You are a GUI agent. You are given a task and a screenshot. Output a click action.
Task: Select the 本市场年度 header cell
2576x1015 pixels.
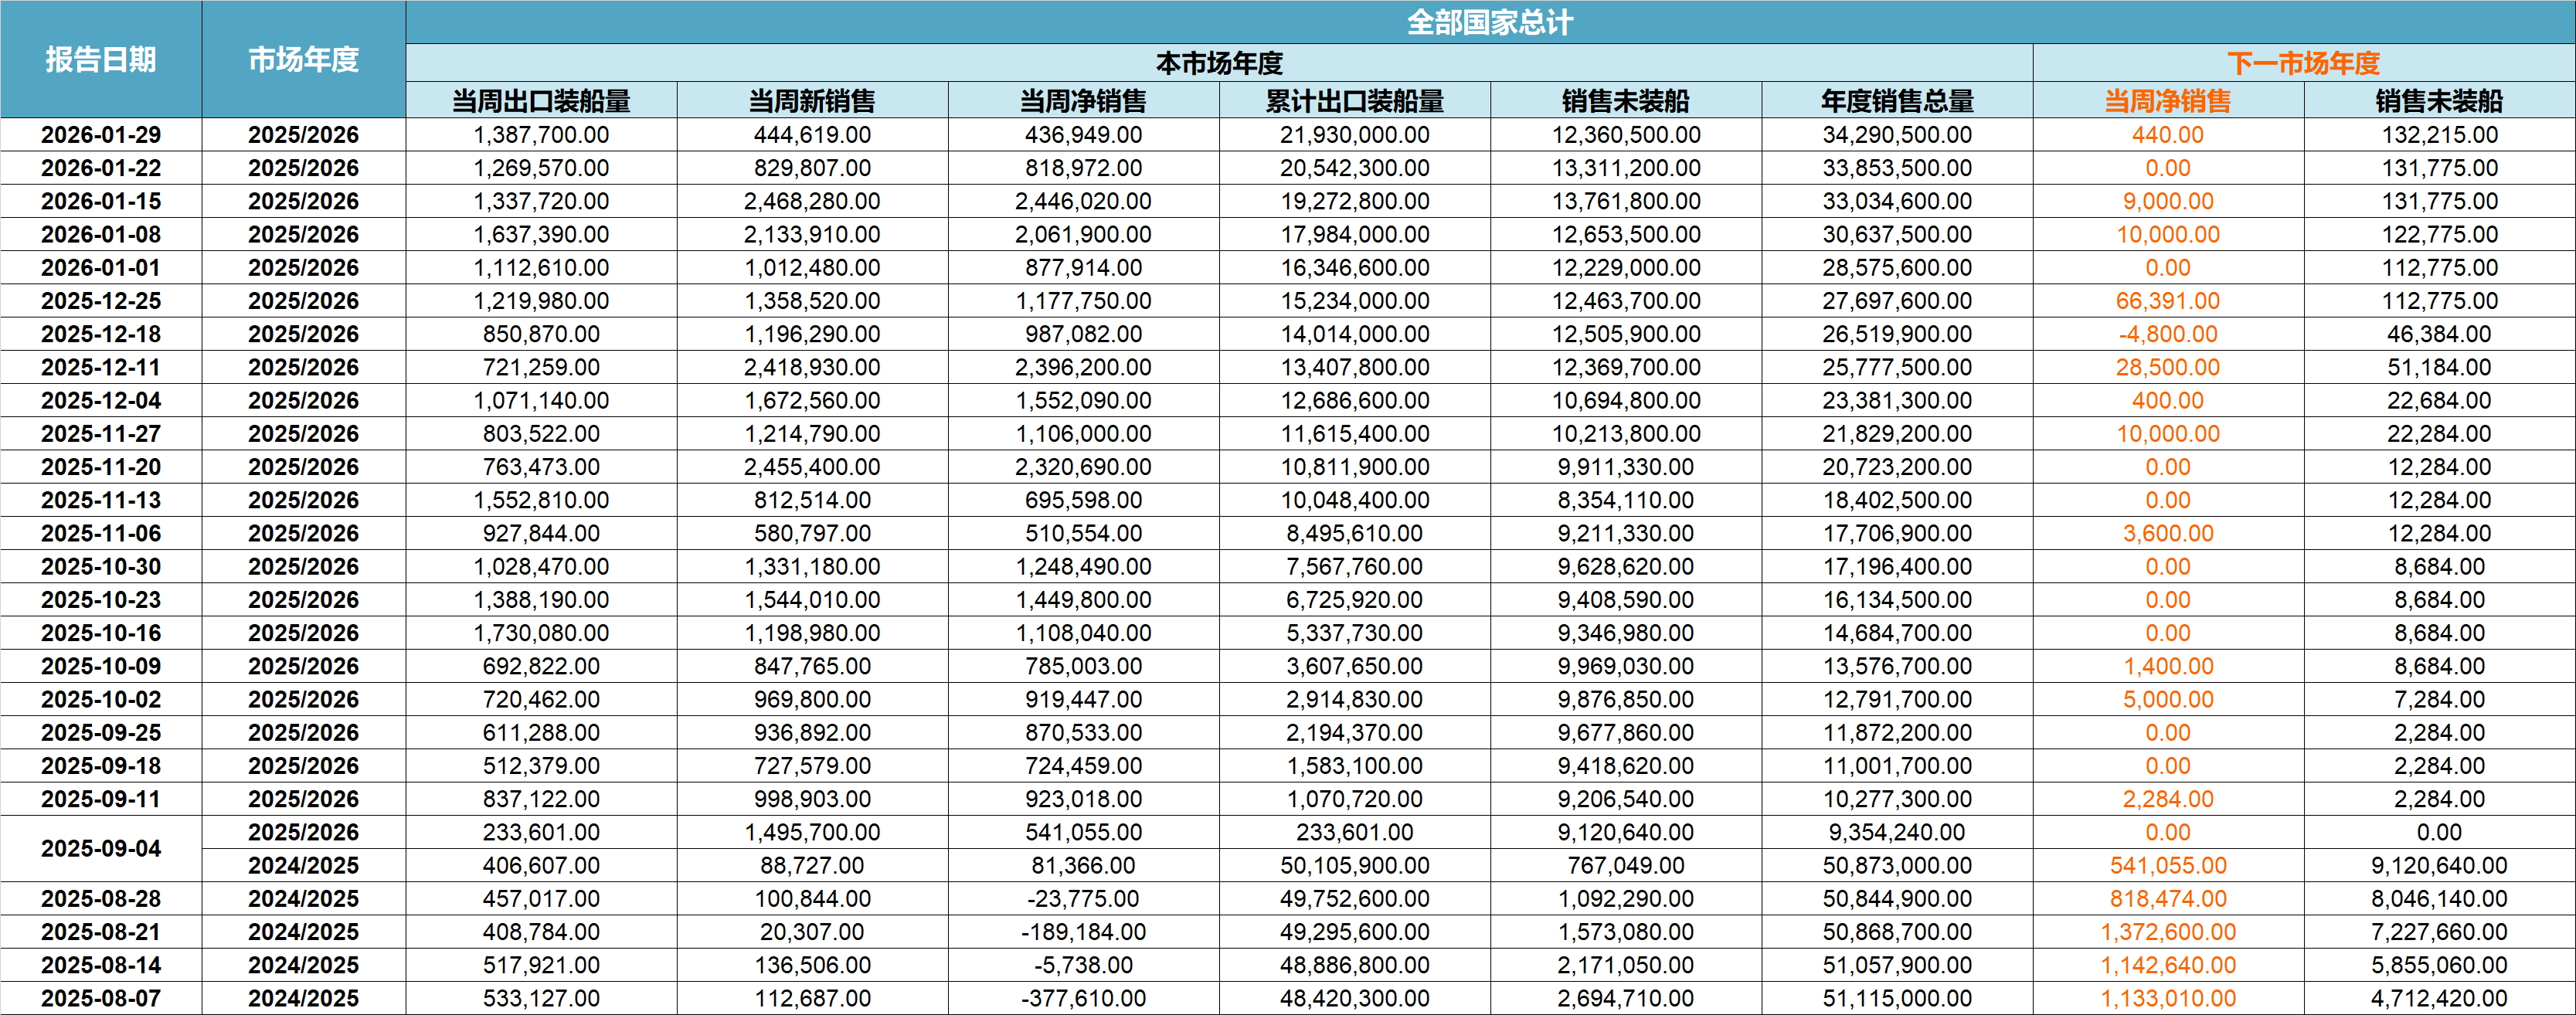tap(1219, 63)
